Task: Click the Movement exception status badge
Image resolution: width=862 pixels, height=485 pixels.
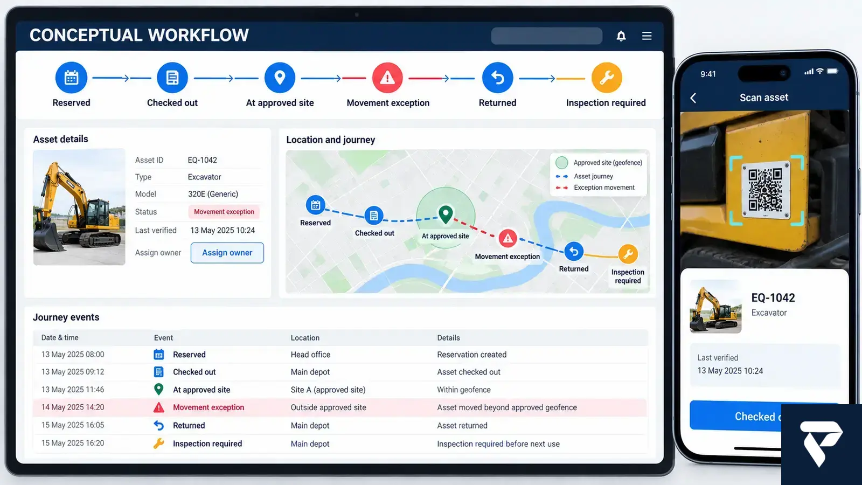Action: tap(224, 212)
